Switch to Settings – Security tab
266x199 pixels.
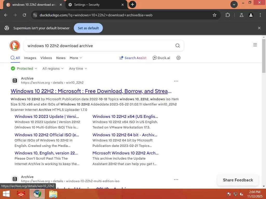click(96, 5)
